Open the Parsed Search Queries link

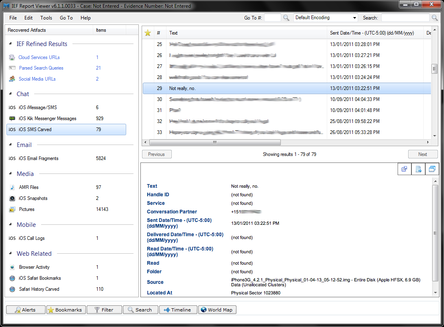41,68
